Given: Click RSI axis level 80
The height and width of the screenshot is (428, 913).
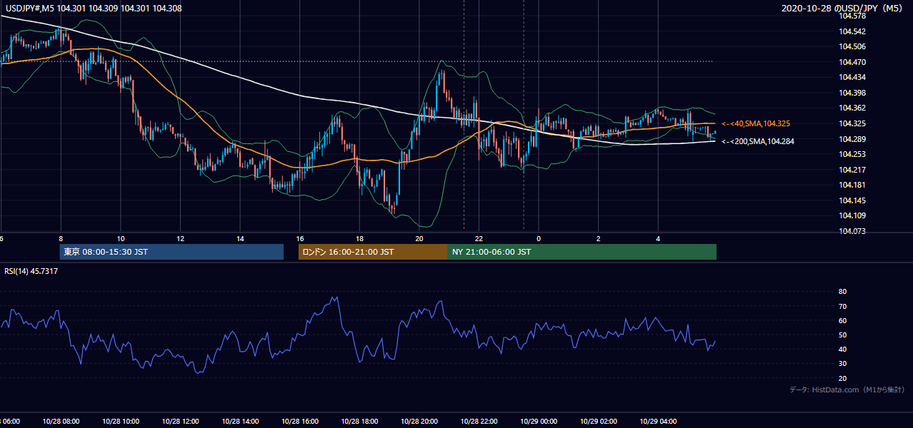Looking at the screenshot, I should pyautogui.click(x=842, y=292).
